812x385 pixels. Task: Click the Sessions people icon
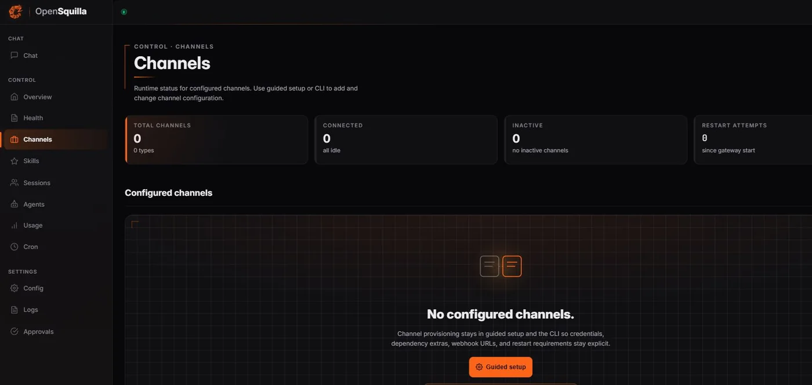[14, 183]
